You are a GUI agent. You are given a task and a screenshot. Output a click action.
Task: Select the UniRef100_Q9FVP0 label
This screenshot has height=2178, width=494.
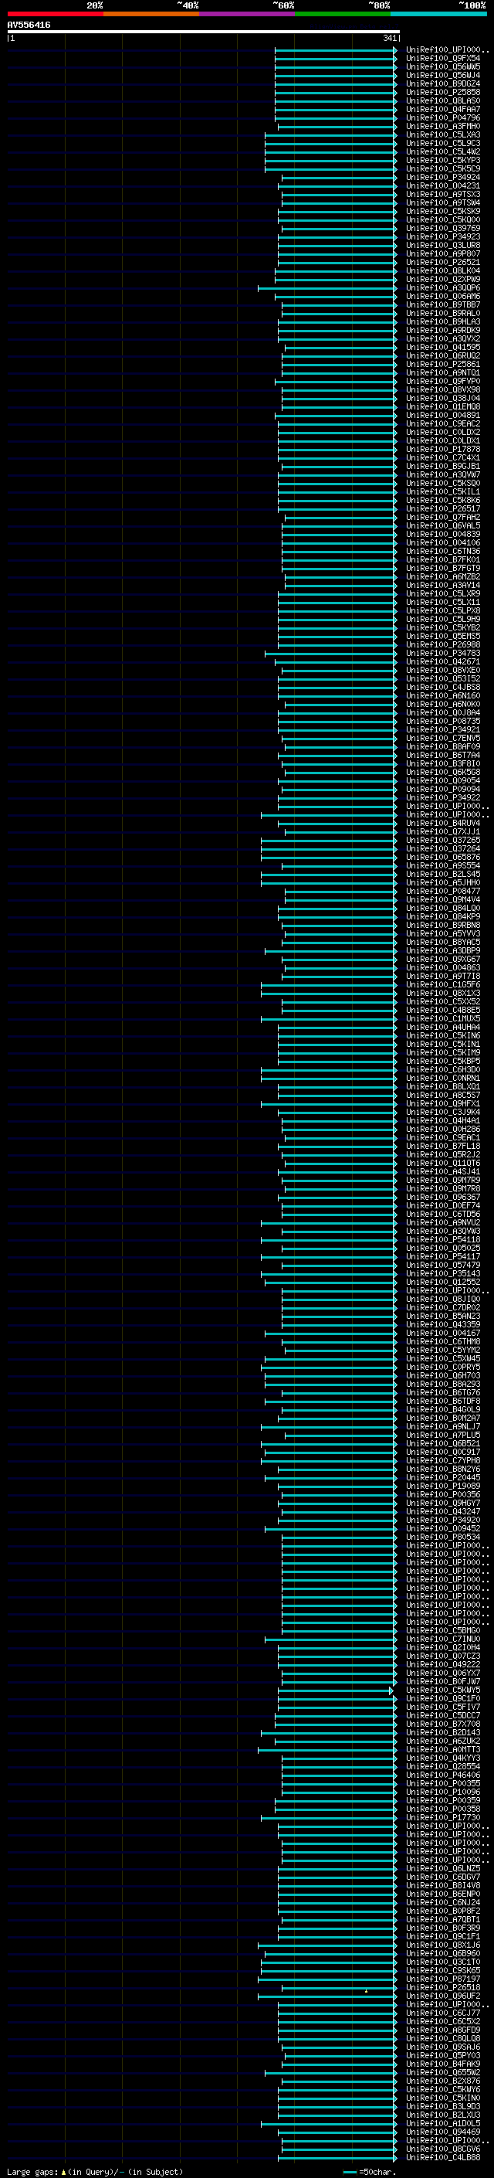[x=443, y=382]
